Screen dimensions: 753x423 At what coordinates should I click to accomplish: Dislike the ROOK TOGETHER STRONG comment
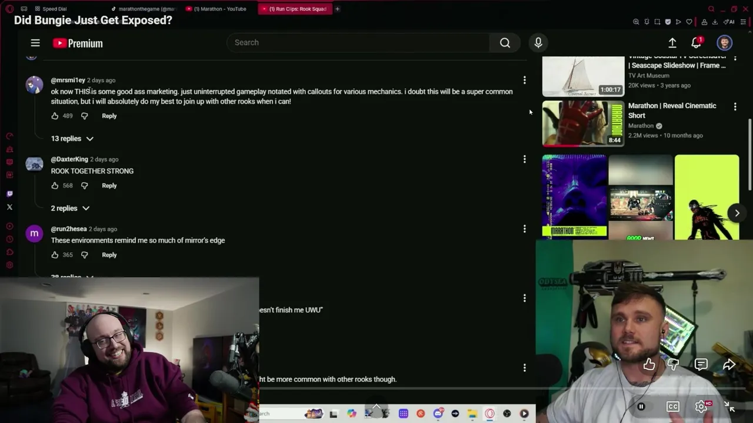[x=84, y=186]
